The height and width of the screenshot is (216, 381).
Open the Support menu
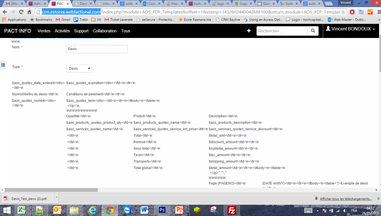click(x=81, y=31)
